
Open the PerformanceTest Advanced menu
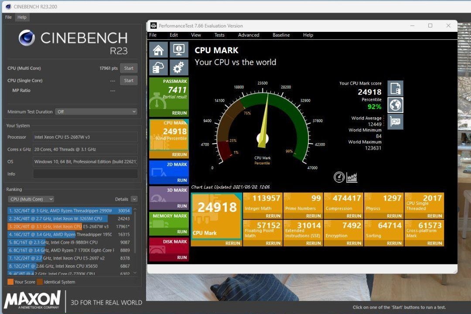coord(249,35)
